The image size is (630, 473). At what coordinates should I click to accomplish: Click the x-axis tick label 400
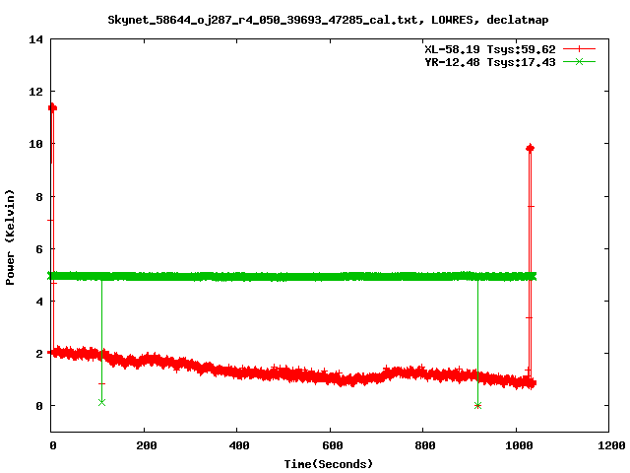coord(238,445)
